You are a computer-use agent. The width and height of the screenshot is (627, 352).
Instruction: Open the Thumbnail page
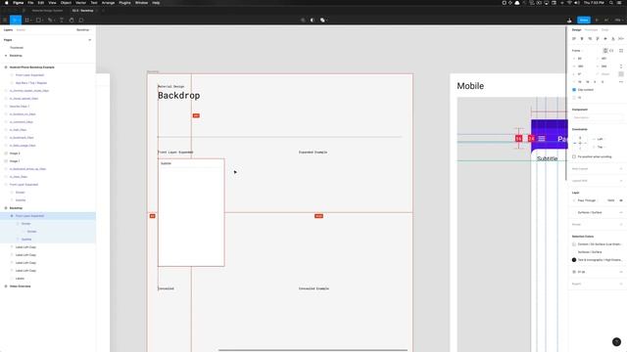pyautogui.click(x=17, y=48)
